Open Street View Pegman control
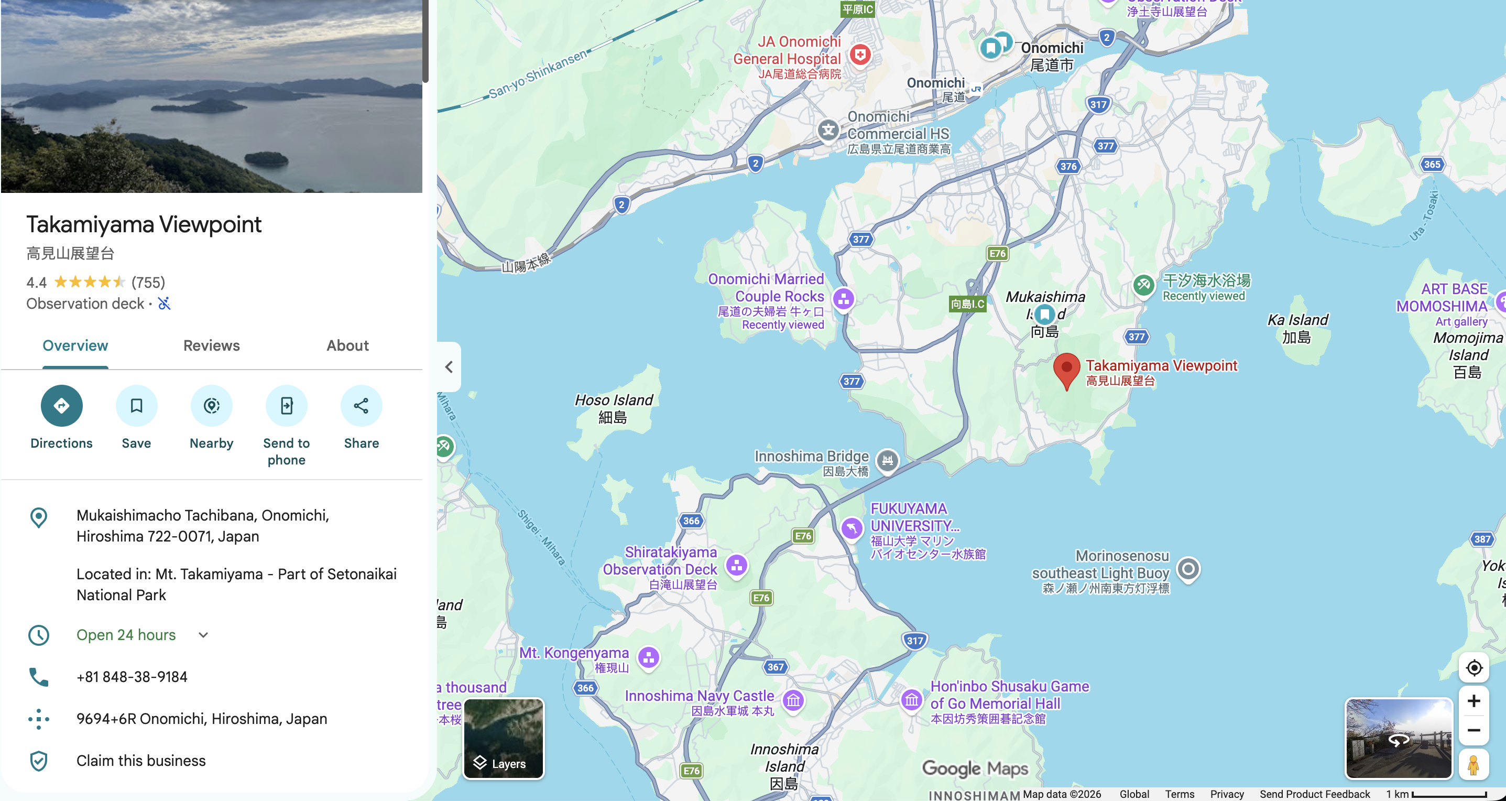This screenshot has height=801, width=1506. click(1474, 765)
